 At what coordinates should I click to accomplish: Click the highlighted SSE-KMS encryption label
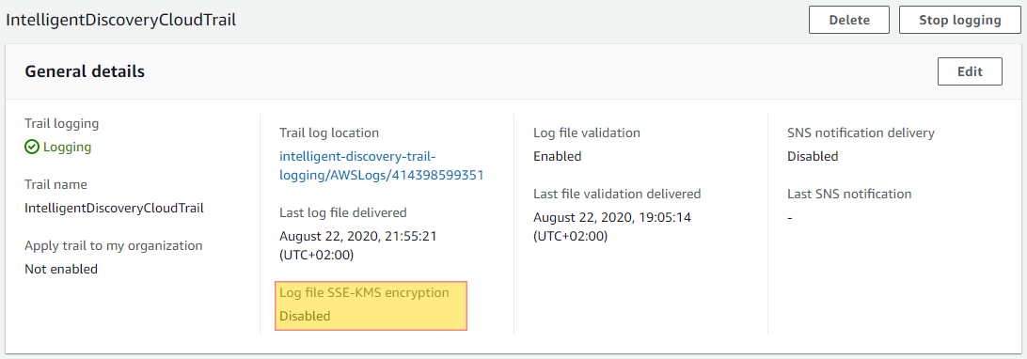tap(364, 292)
